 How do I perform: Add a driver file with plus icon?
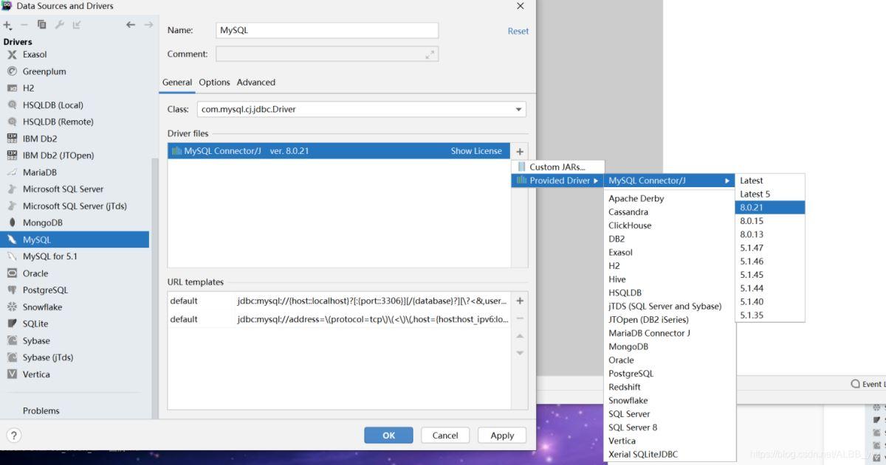coord(520,151)
